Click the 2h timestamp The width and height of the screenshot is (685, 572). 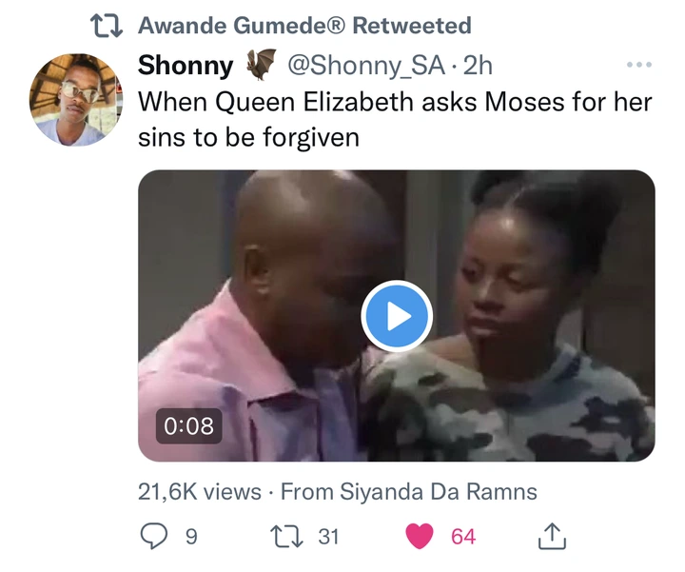[478, 66]
